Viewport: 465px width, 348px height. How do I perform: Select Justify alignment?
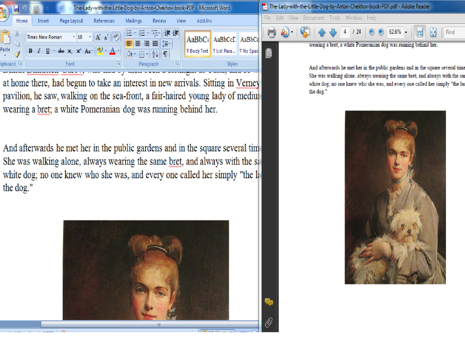(155, 44)
